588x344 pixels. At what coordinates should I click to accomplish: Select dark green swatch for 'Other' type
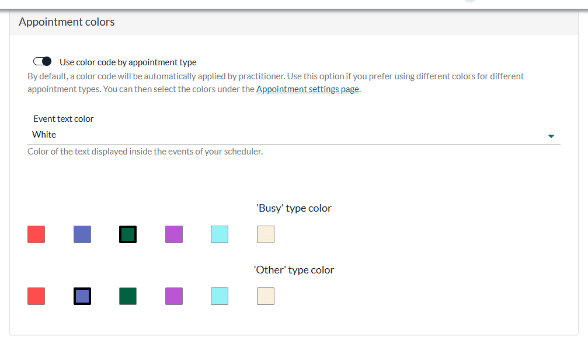click(x=128, y=296)
